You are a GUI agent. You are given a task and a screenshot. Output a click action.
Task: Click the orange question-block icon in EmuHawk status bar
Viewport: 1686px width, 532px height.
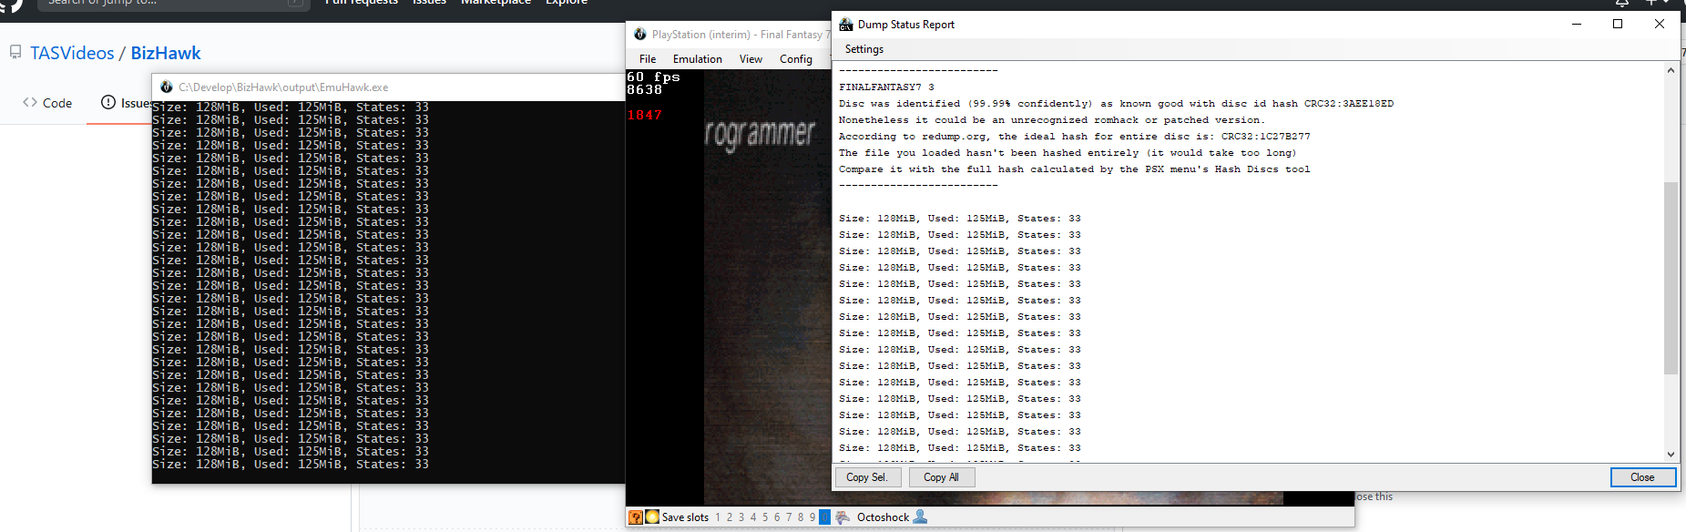coord(636,517)
